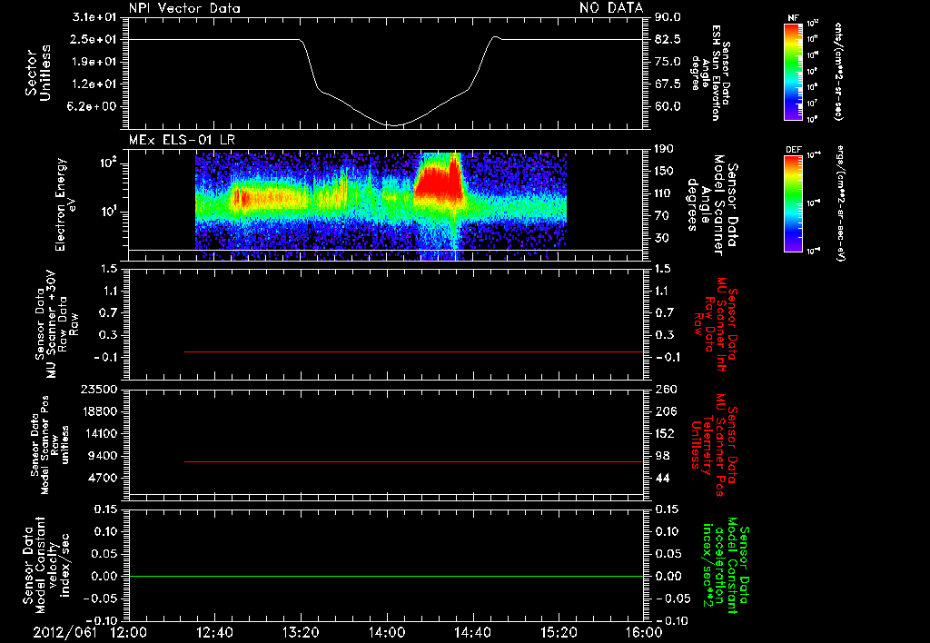Click the '67.5' degree tick label
Screen dimensions: 930x643
668,84
